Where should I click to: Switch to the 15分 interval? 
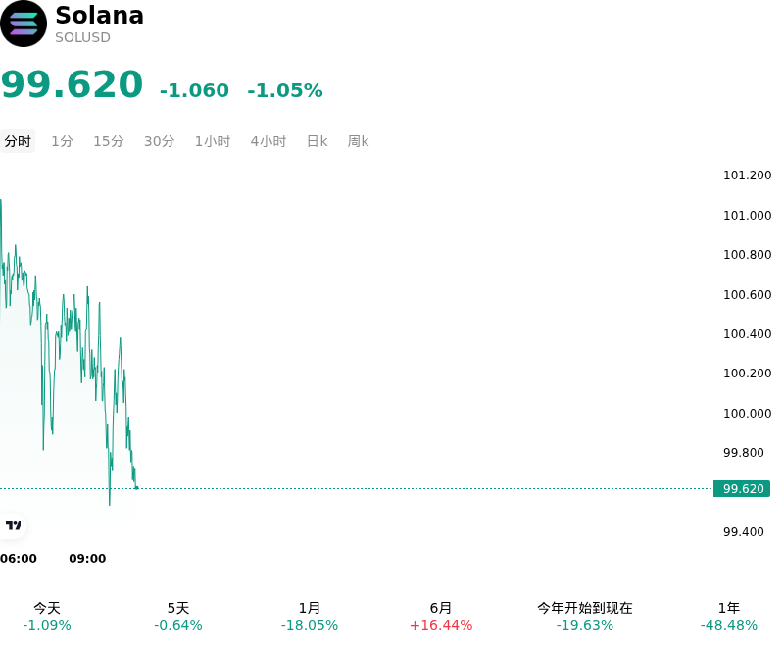click(109, 141)
